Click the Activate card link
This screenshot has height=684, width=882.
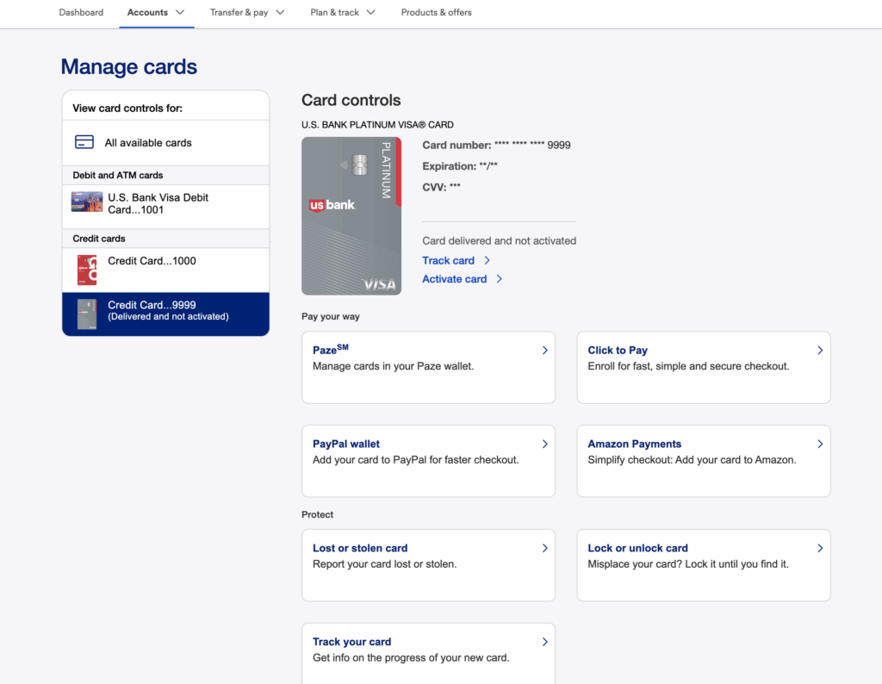click(x=455, y=279)
